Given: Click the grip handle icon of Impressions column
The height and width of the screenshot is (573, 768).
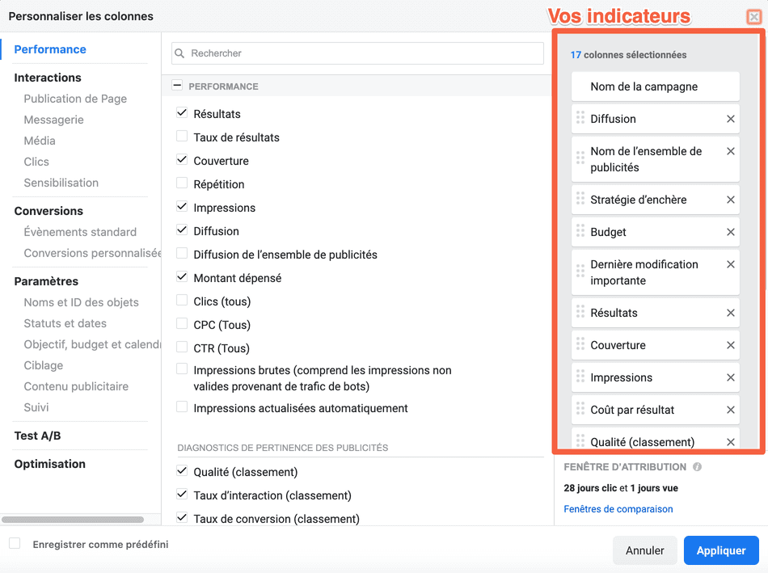Looking at the screenshot, I should coord(580,377).
